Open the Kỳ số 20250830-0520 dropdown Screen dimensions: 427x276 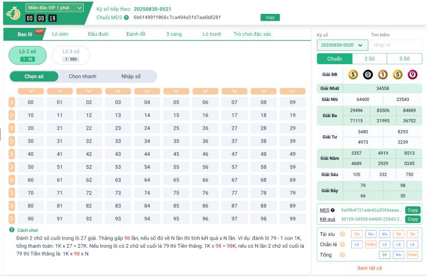pos(342,45)
